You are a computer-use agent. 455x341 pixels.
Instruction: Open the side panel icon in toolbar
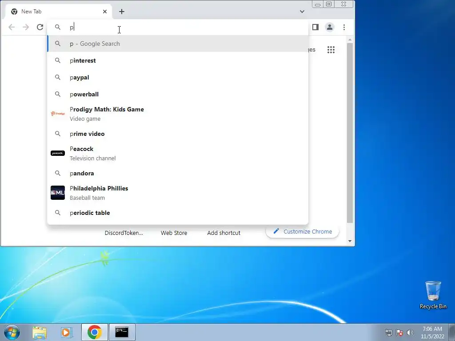click(315, 27)
